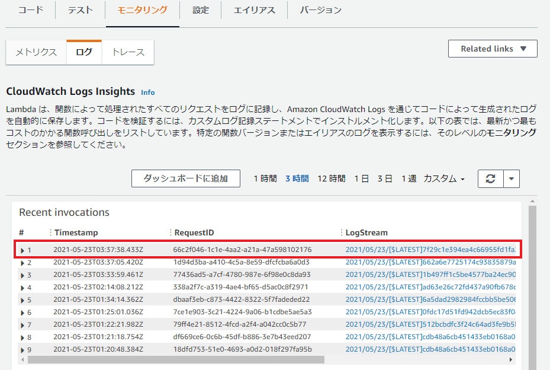Click horizontal scrollbar of invocations table
The image size is (550, 370).
click(176, 359)
